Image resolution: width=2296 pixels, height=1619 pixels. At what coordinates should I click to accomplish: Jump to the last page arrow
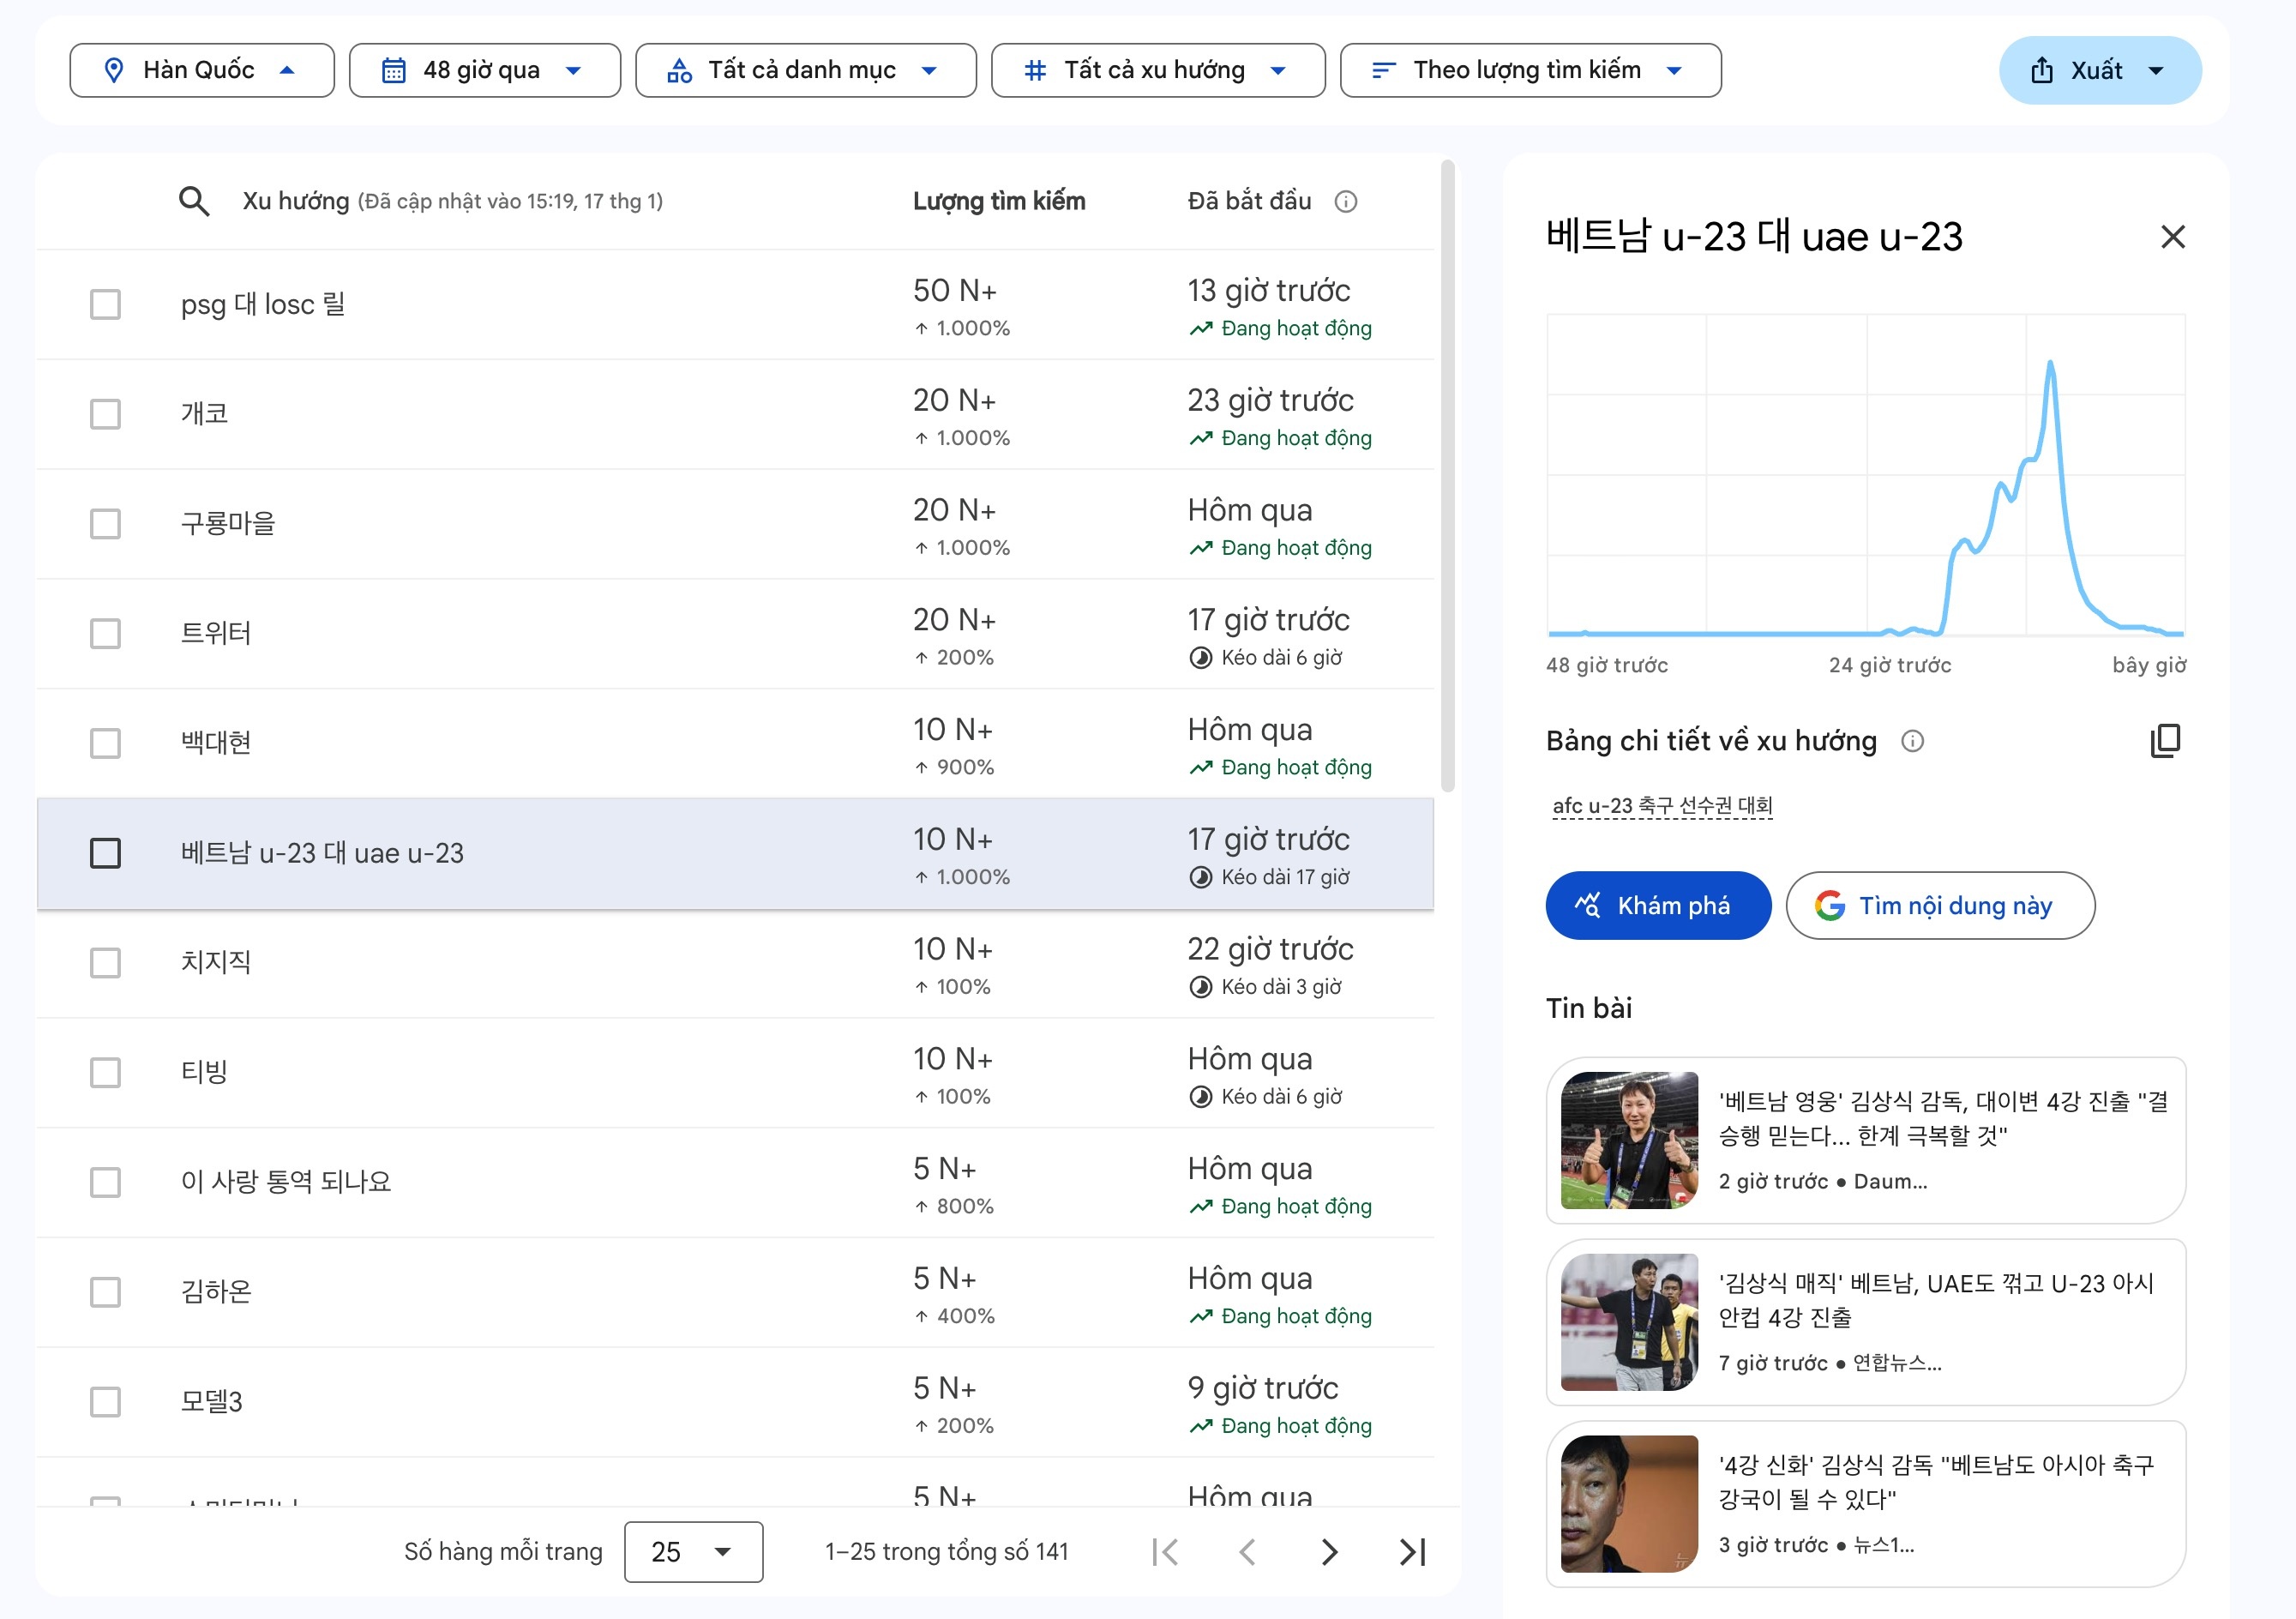point(1412,1552)
